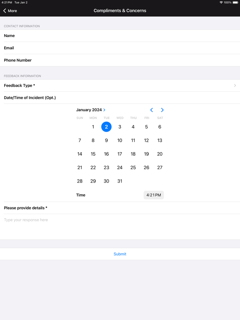Select January 13 in calendar
The width and height of the screenshot is (240, 320).
point(160,140)
